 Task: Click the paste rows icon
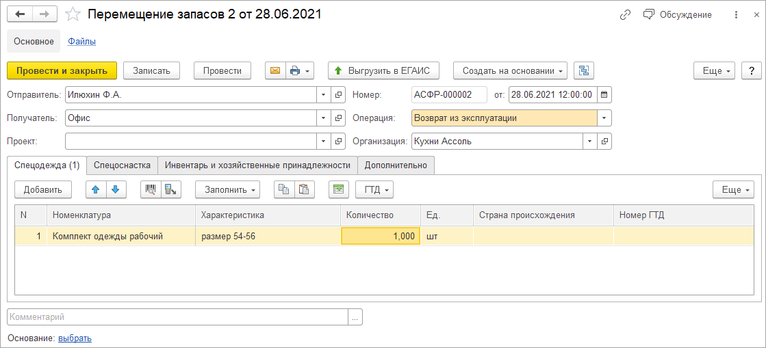pyautogui.click(x=305, y=189)
